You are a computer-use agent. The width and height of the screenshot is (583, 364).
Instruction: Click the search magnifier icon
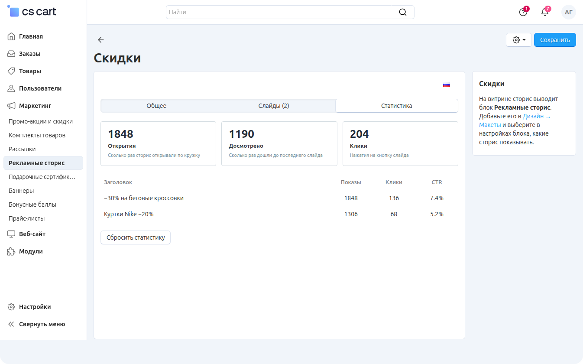pos(403,12)
